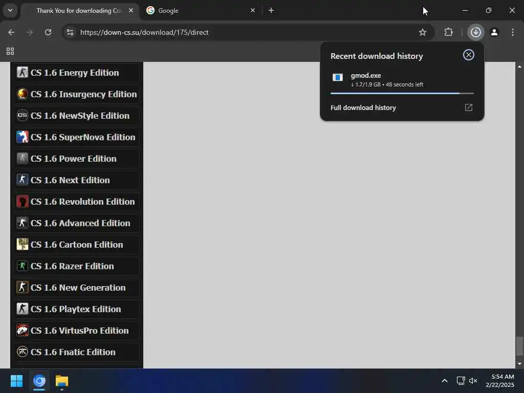Click the page scroll-down arrow

pyautogui.click(x=519, y=364)
